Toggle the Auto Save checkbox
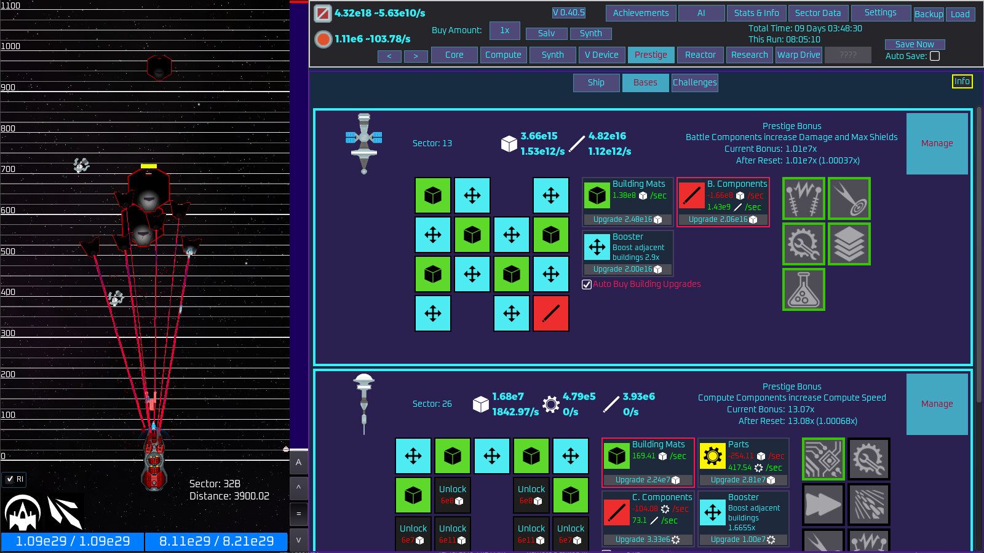 coord(935,55)
